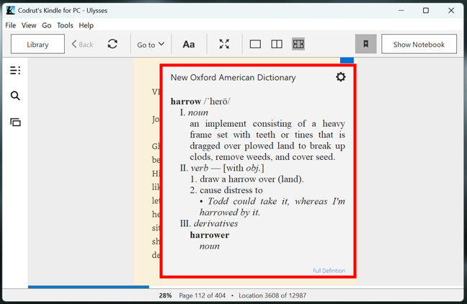Open the Tools menu
This screenshot has width=467, height=304.
[65, 25]
